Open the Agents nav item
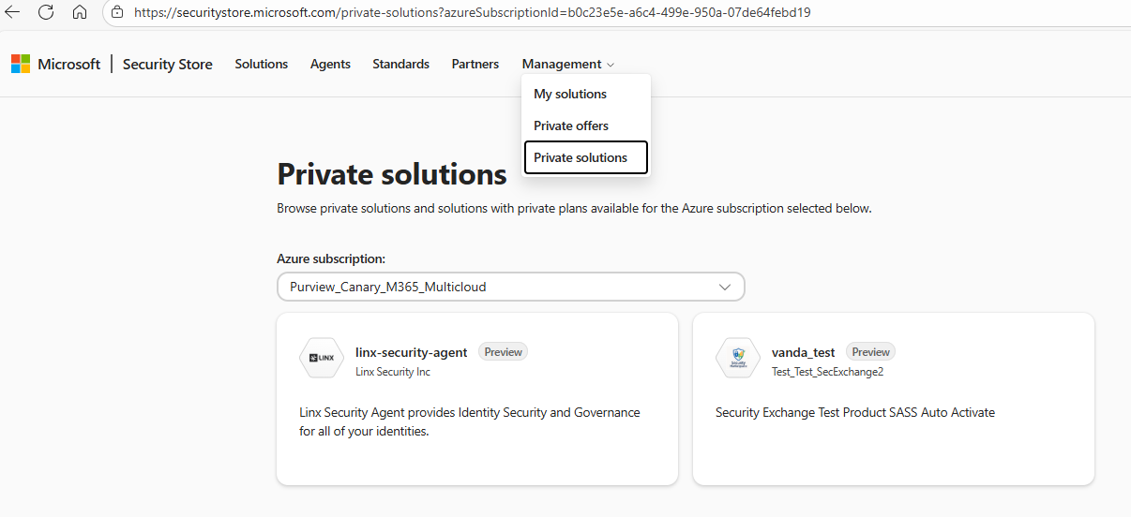Screen dimensions: 1131x517 (330, 64)
